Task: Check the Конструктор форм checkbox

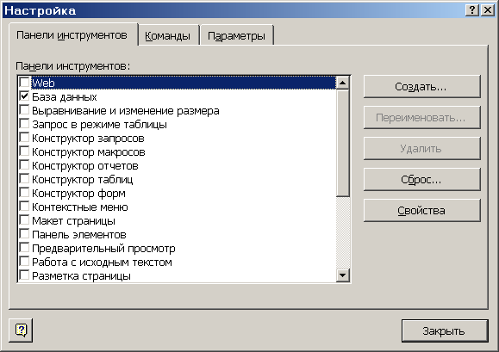Action: (24, 193)
